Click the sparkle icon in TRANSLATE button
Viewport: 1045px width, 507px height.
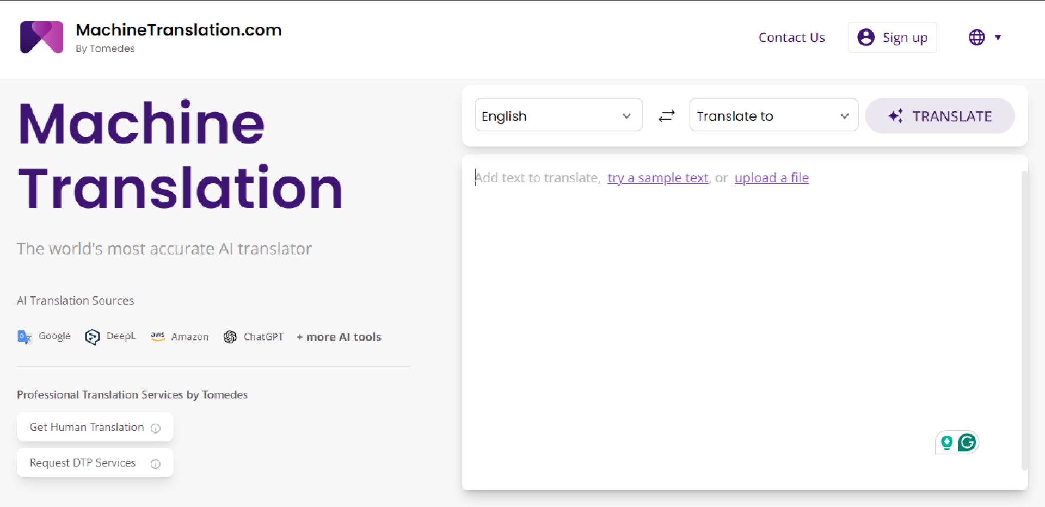896,116
